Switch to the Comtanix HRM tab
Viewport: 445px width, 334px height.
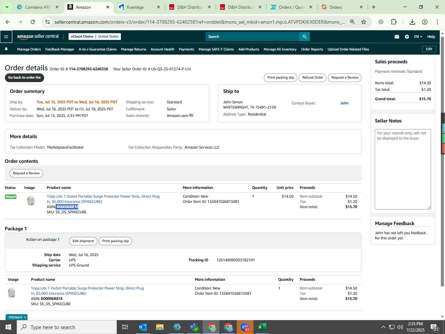coord(38,7)
